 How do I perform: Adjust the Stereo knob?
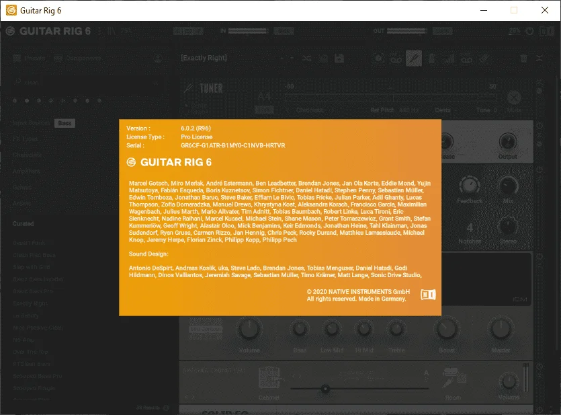click(x=508, y=226)
